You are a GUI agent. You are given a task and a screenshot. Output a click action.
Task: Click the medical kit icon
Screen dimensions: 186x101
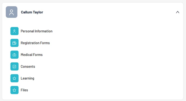15,55
